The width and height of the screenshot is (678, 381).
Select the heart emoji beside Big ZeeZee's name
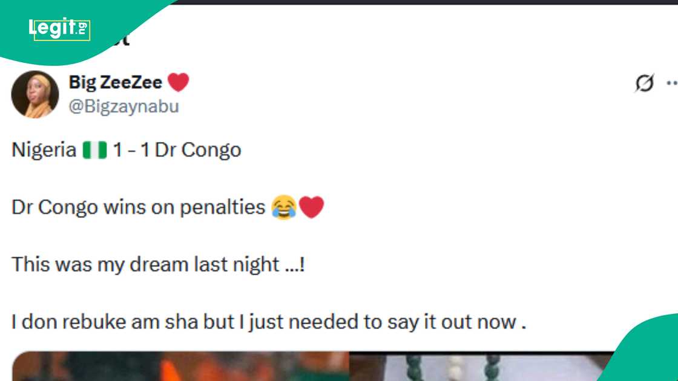tap(179, 81)
